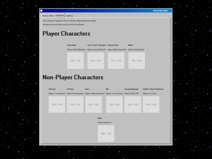Screen dimensions: 212x159
Task: Click the text Seiyuu: Aoi Yuuki
Action: click(x=150, y=93)
